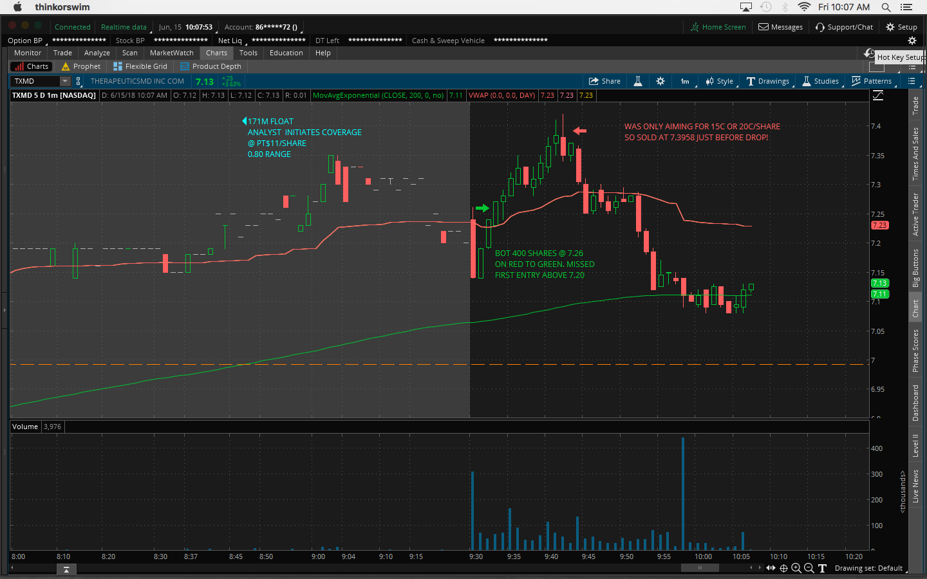Image resolution: width=927 pixels, height=579 pixels.
Task: Go to the Analyze main tab
Action: point(97,53)
